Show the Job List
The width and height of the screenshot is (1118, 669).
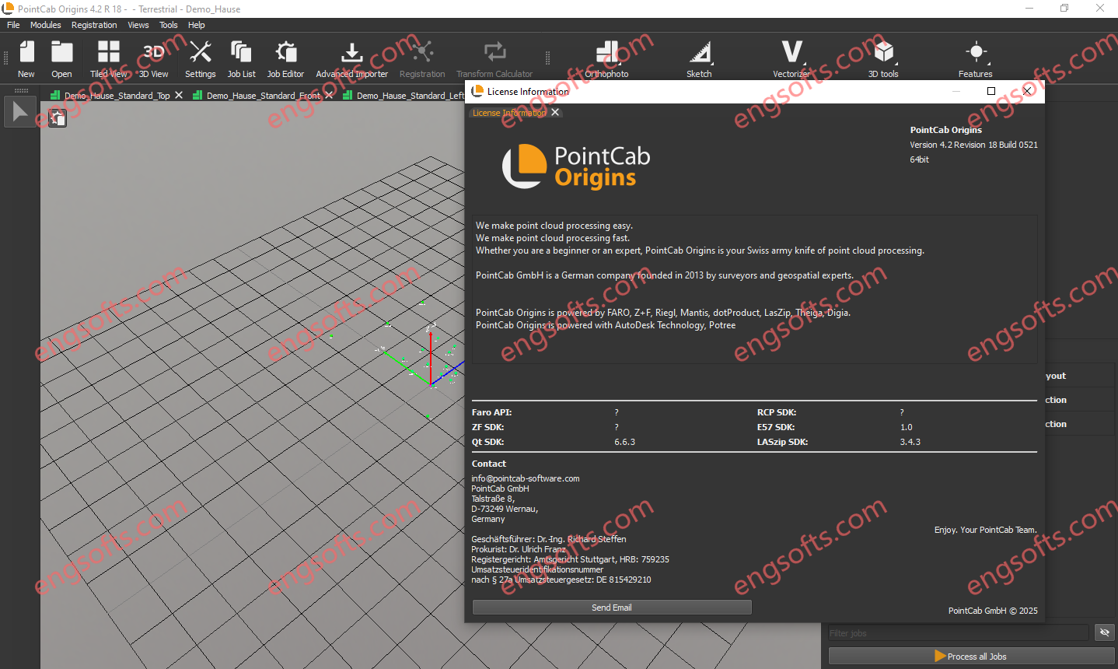[x=241, y=58]
